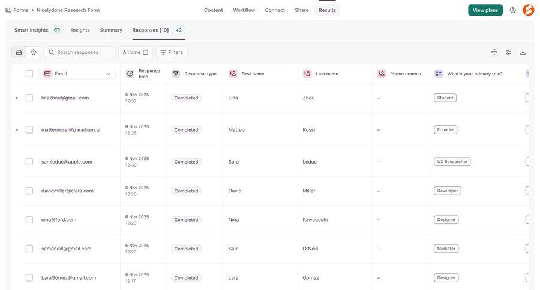Click the Response time clock icon
Screen dimensions: 540x290
[130, 74]
